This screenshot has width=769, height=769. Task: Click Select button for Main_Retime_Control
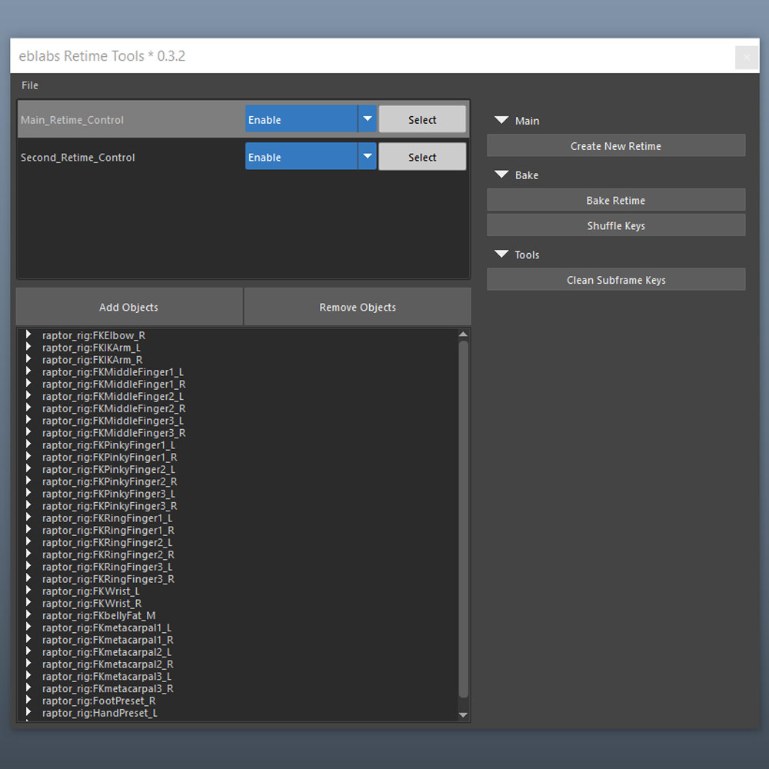click(x=422, y=119)
